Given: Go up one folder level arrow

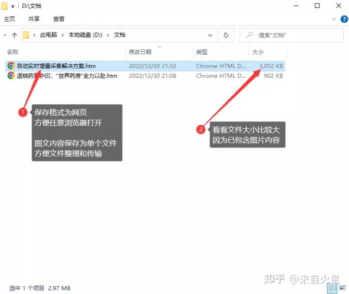Looking at the screenshot, I should 15,35.
